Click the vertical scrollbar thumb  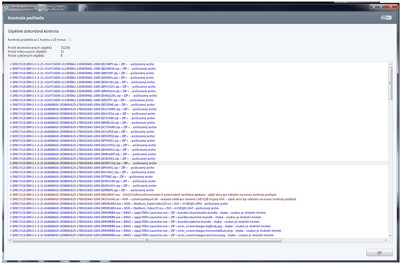[390, 83]
